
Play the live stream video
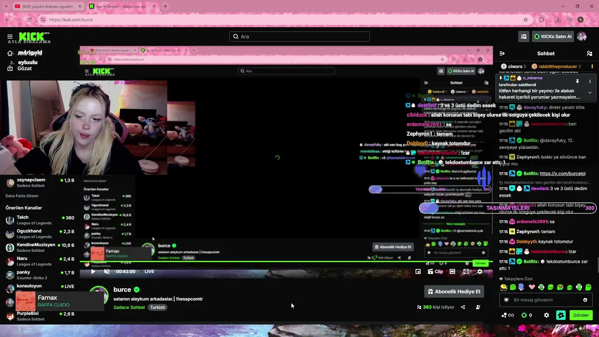point(93,271)
